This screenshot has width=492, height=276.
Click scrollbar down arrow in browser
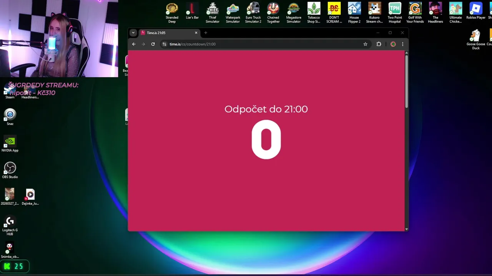click(406, 229)
